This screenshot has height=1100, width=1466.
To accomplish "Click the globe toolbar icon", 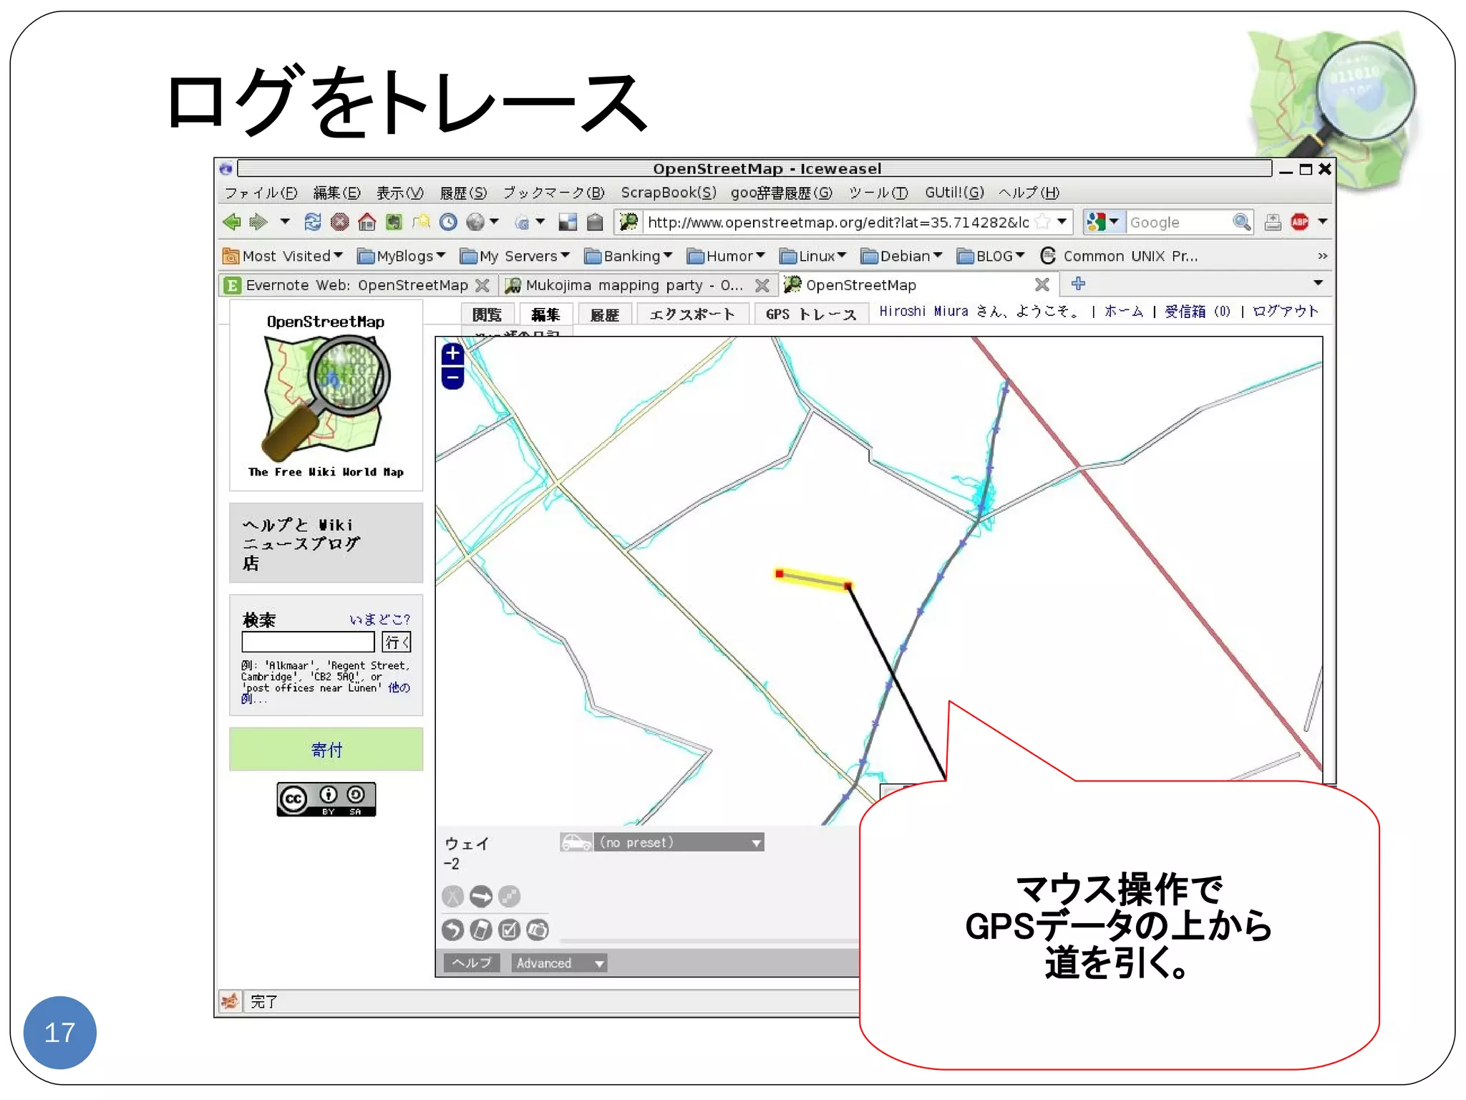I will coord(475,222).
